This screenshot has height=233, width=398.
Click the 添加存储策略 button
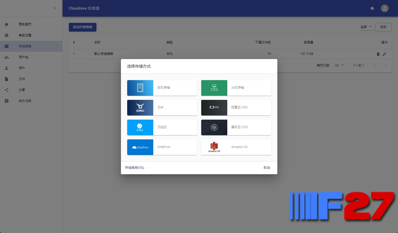pyautogui.click(x=83, y=27)
